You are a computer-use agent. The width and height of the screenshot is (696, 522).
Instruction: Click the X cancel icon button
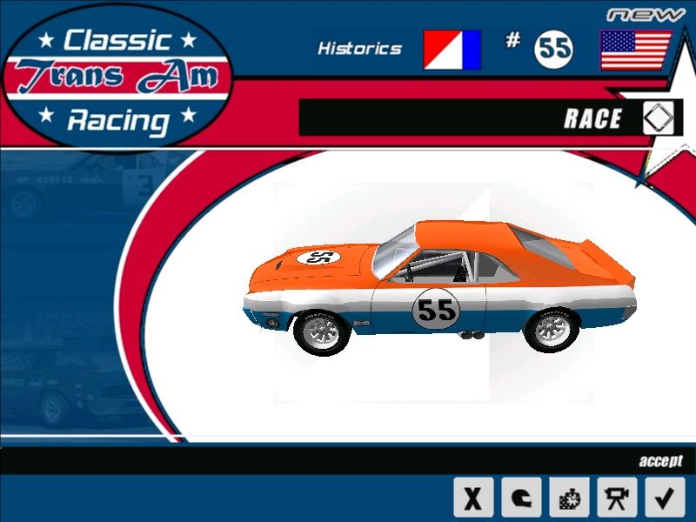coord(473,497)
